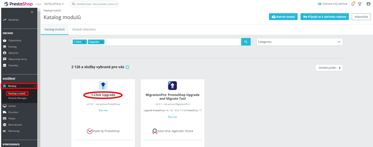Open user profile avatar icon
The image size is (373, 147).
(x=368, y=4)
